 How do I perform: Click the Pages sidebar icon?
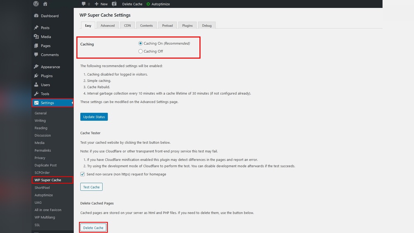click(x=36, y=46)
